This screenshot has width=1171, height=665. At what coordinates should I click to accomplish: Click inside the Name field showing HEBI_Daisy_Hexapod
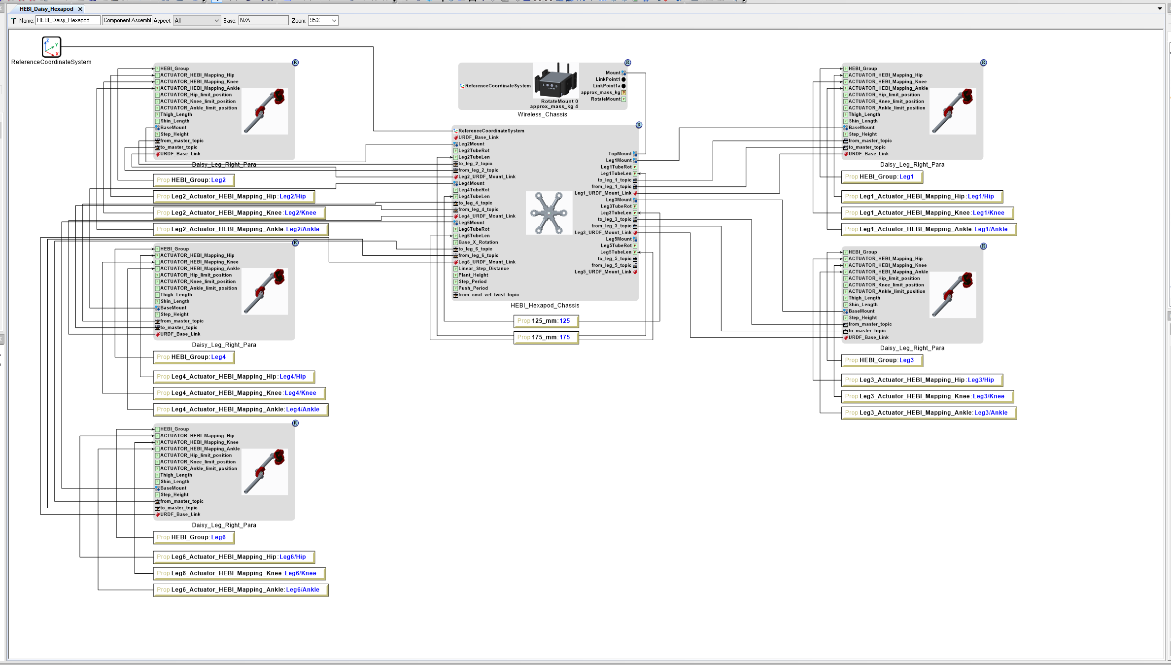[x=67, y=20]
